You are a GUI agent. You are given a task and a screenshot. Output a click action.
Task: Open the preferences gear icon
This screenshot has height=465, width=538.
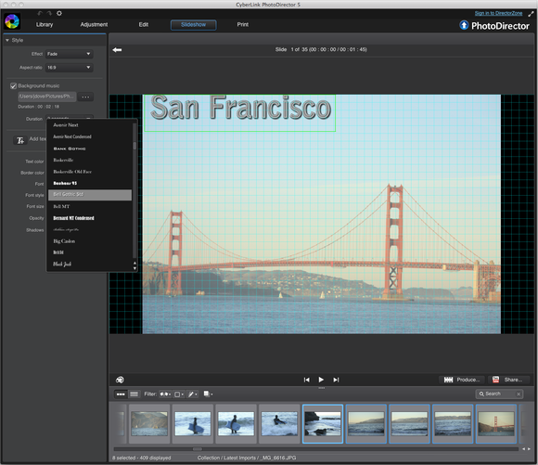tap(59, 13)
